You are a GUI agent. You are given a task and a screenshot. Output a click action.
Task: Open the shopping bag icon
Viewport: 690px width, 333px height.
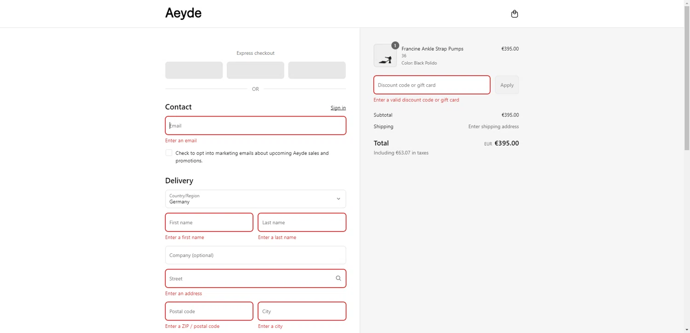514,14
